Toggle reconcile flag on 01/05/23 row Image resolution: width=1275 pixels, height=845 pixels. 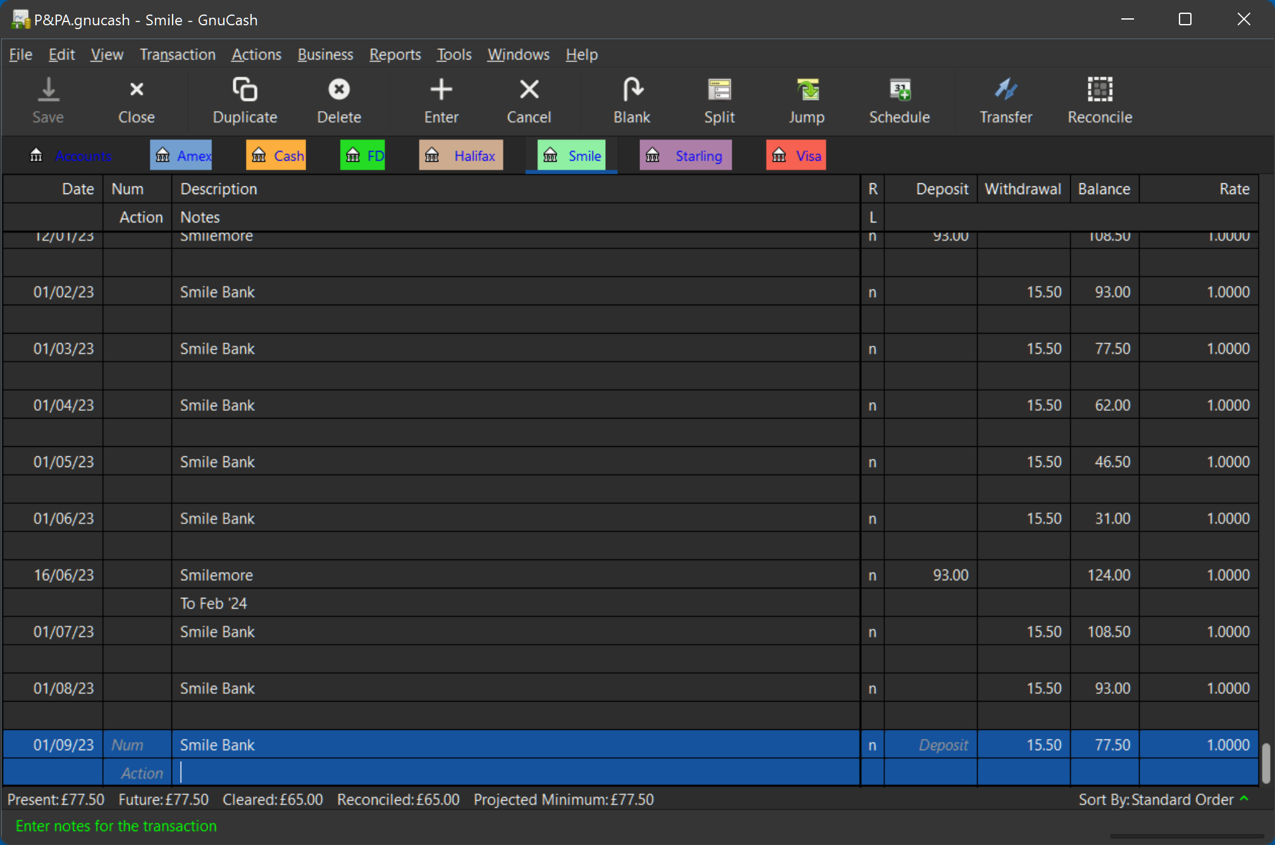(x=872, y=462)
